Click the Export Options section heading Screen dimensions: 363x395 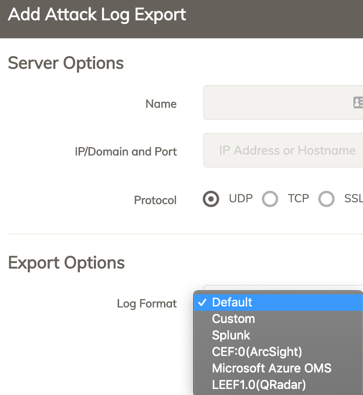coord(66,263)
